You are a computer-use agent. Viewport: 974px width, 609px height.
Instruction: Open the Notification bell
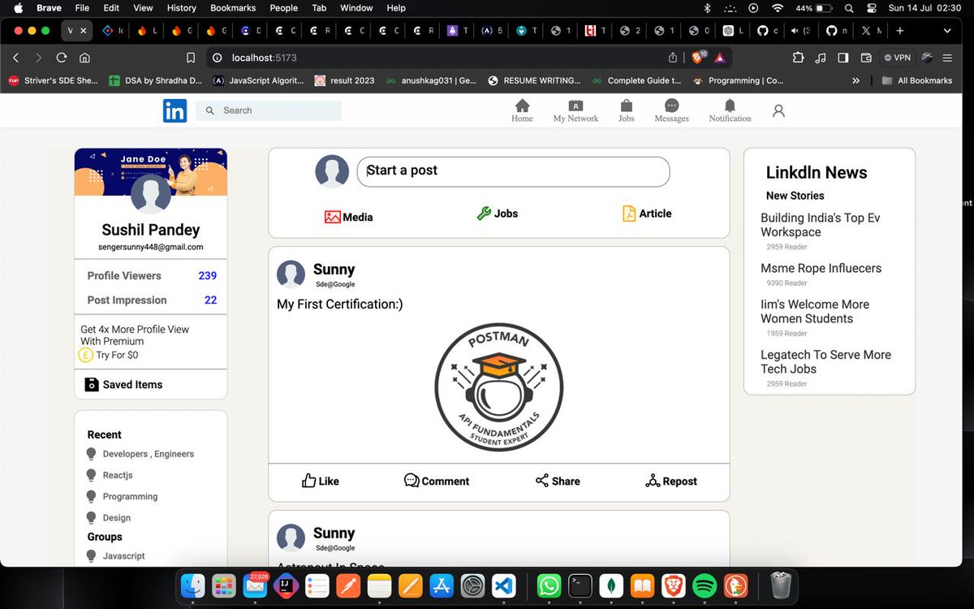pos(730,111)
